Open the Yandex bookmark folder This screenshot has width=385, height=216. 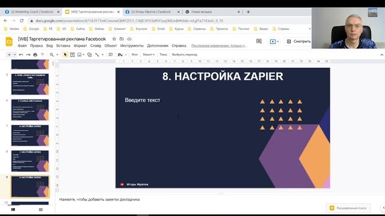pyautogui.click(x=11, y=29)
